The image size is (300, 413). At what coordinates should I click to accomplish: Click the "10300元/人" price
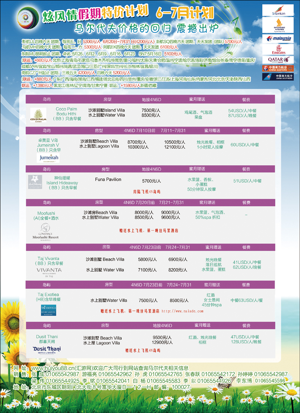(138, 147)
